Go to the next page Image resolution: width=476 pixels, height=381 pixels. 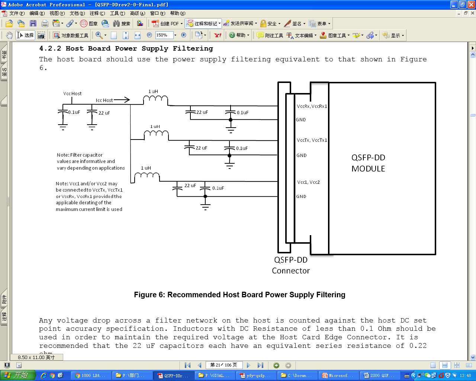tap(249, 365)
